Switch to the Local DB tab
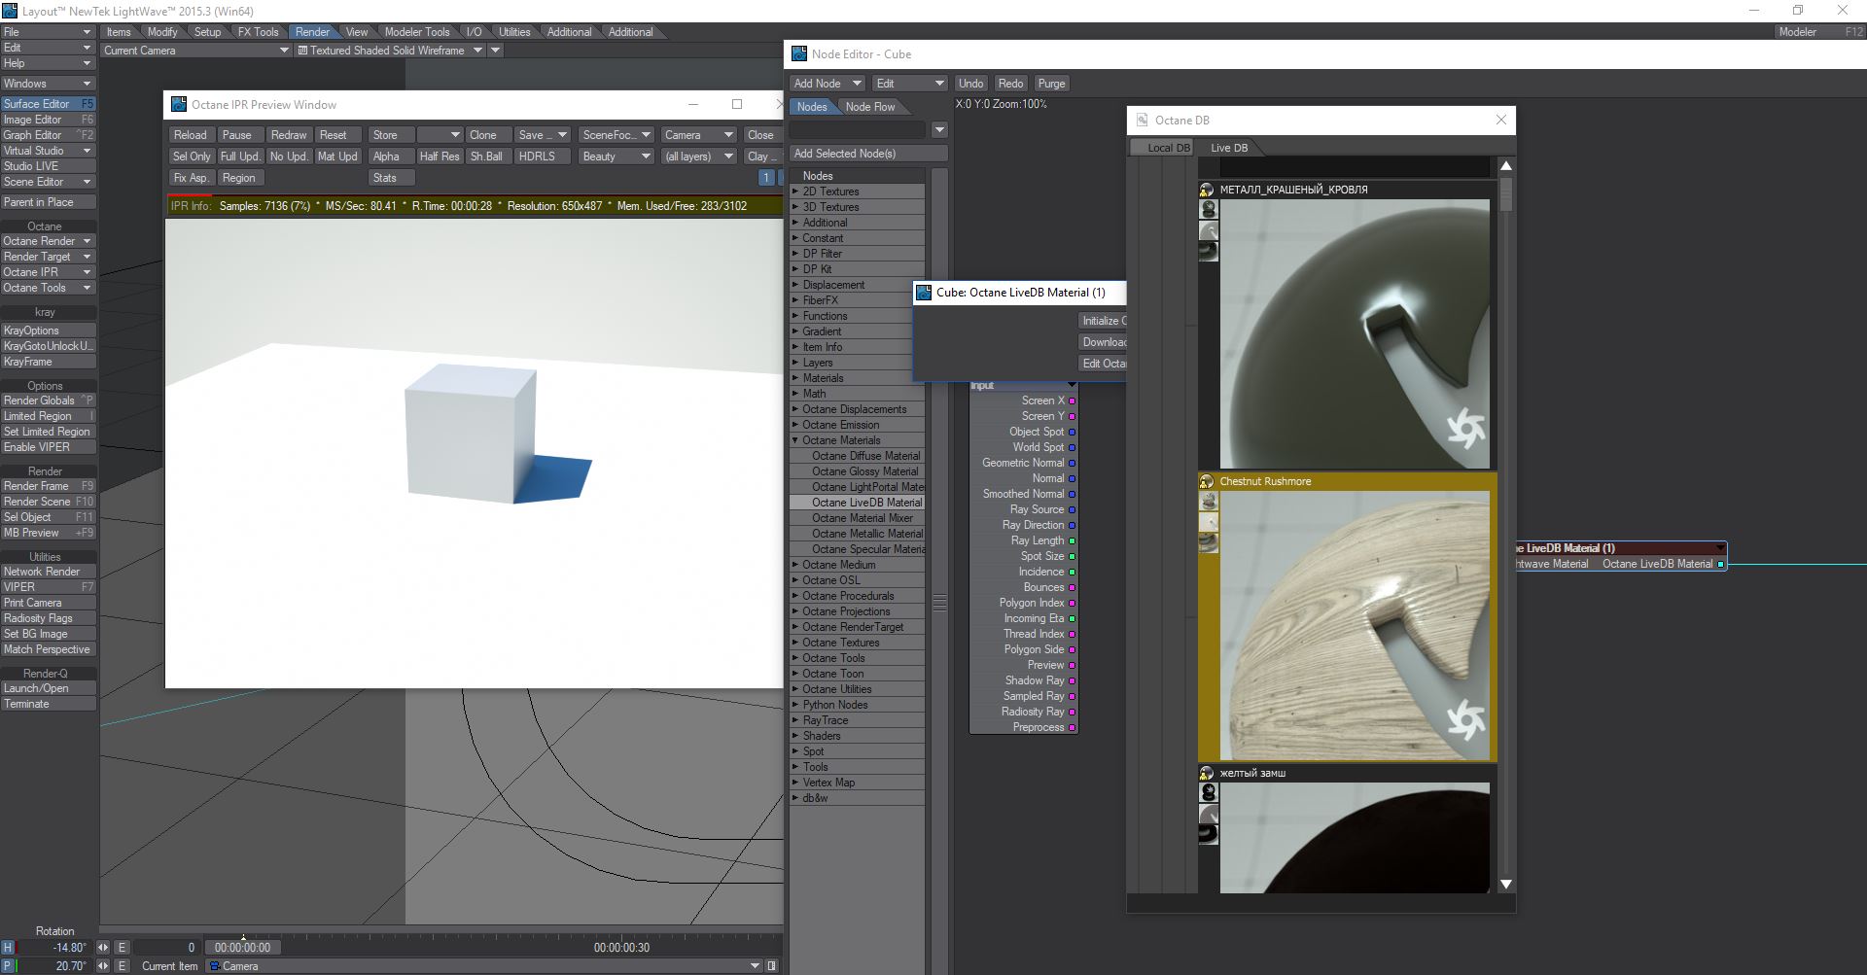 pyautogui.click(x=1161, y=148)
